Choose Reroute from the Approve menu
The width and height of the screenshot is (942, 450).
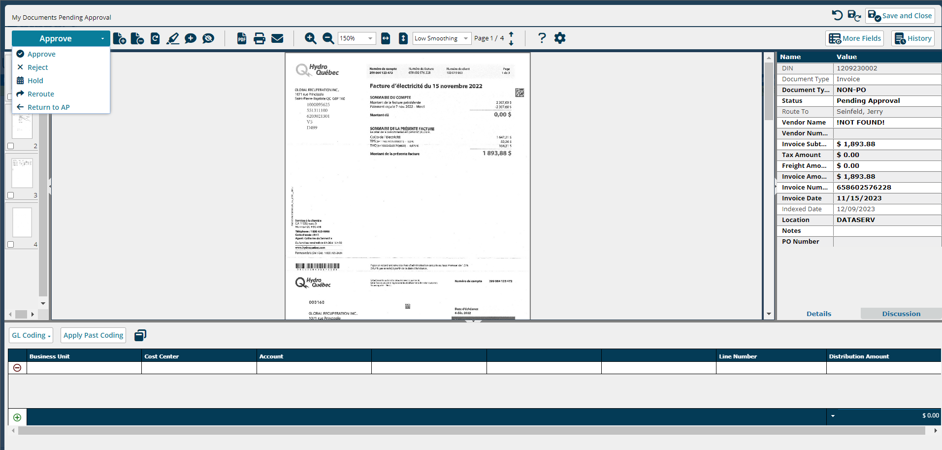point(41,94)
